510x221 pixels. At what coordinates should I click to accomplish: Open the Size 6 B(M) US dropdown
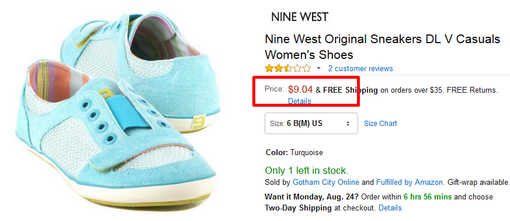pyautogui.click(x=311, y=123)
